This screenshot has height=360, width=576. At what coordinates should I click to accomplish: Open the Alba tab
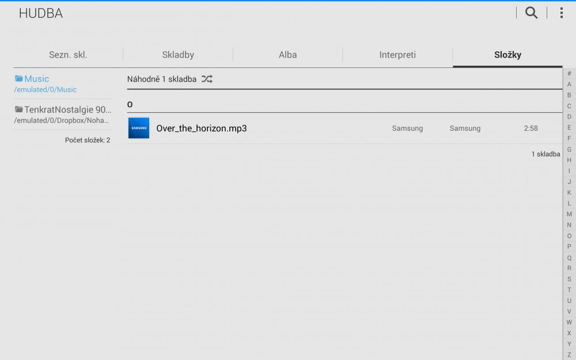tap(287, 55)
